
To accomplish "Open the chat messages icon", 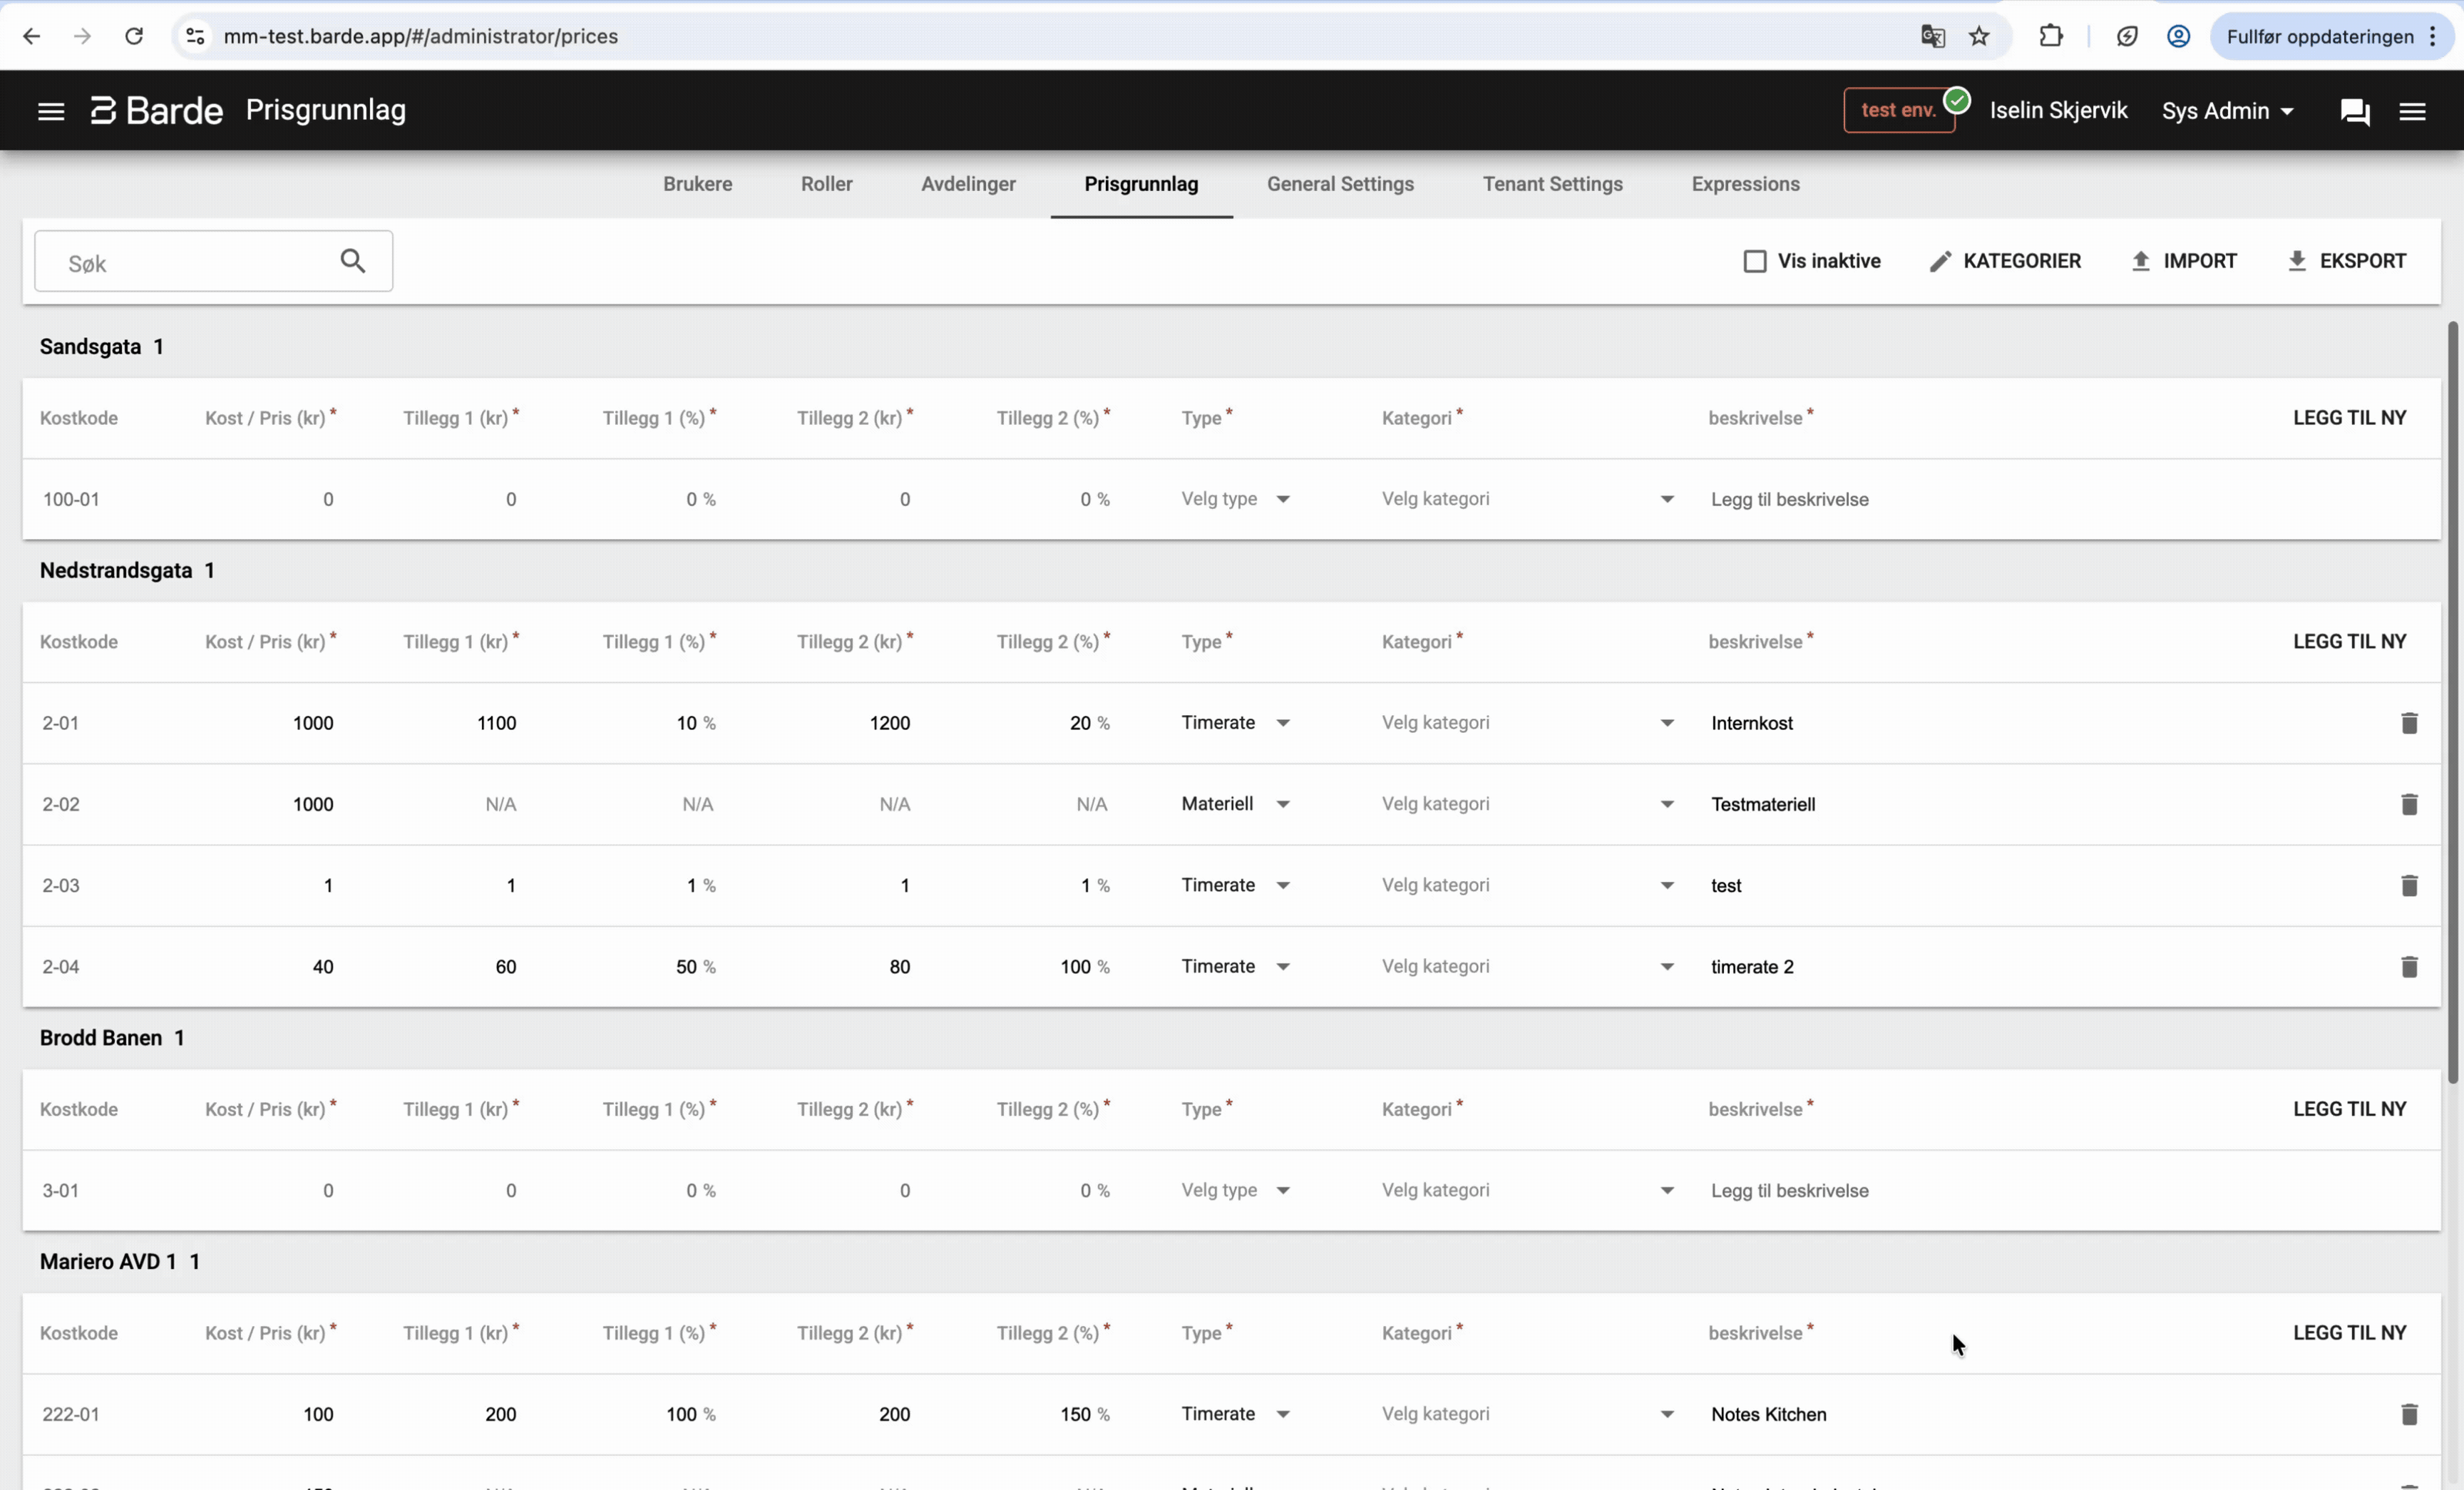I will tap(2354, 111).
